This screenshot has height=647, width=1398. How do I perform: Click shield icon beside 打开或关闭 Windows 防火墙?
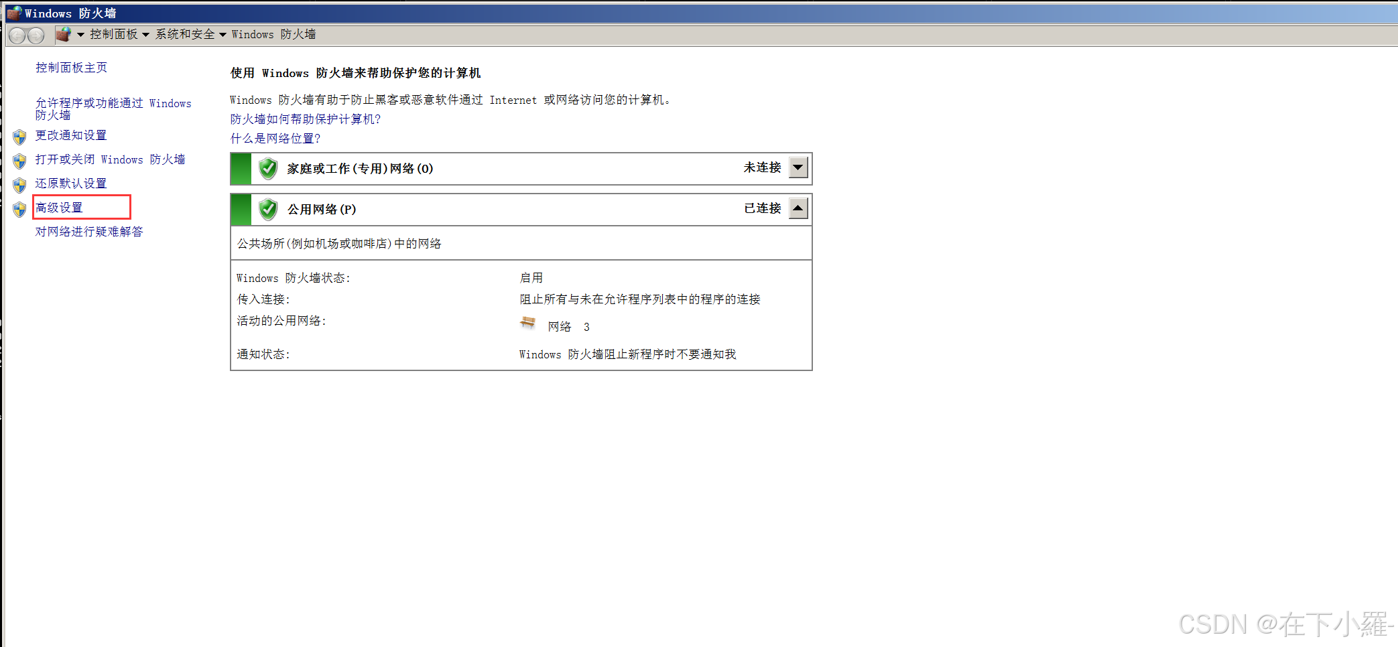click(19, 161)
